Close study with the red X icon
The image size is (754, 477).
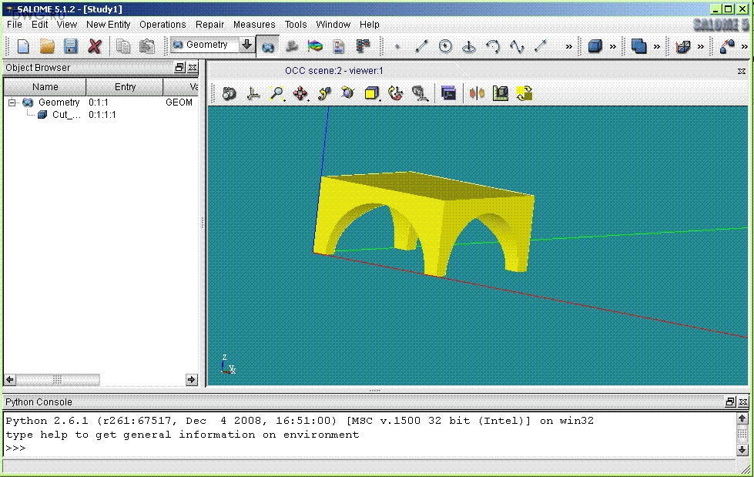(x=95, y=46)
